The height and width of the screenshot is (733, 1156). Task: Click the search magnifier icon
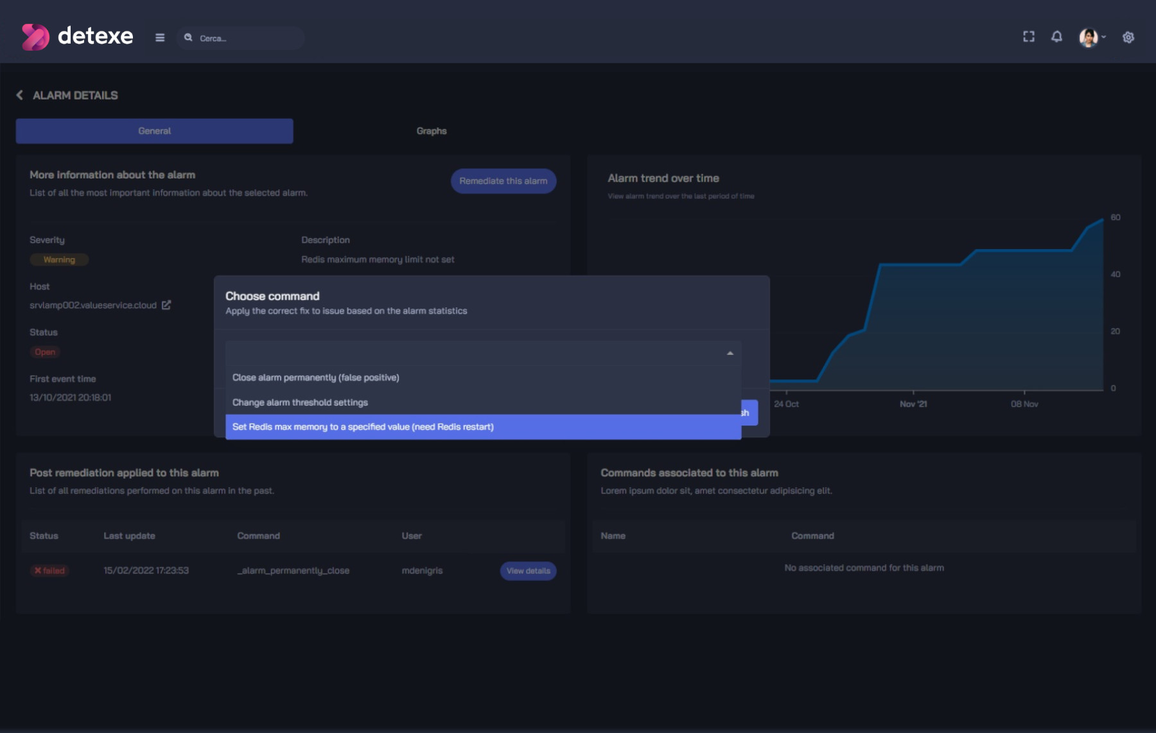(x=188, y=38)
